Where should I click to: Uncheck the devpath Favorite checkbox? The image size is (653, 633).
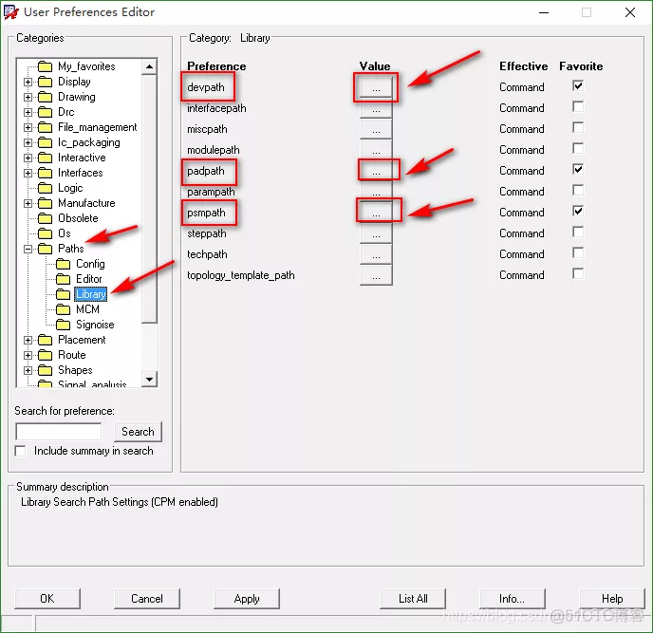click(578, 86)
